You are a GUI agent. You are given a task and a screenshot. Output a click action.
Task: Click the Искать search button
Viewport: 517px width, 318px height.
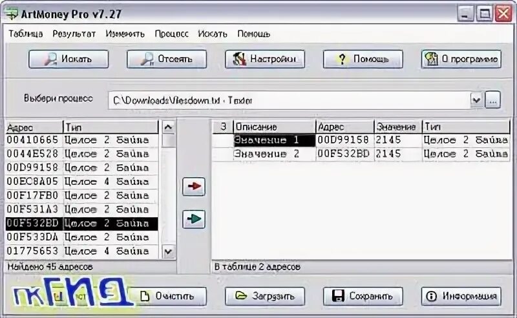click(69, 59)
